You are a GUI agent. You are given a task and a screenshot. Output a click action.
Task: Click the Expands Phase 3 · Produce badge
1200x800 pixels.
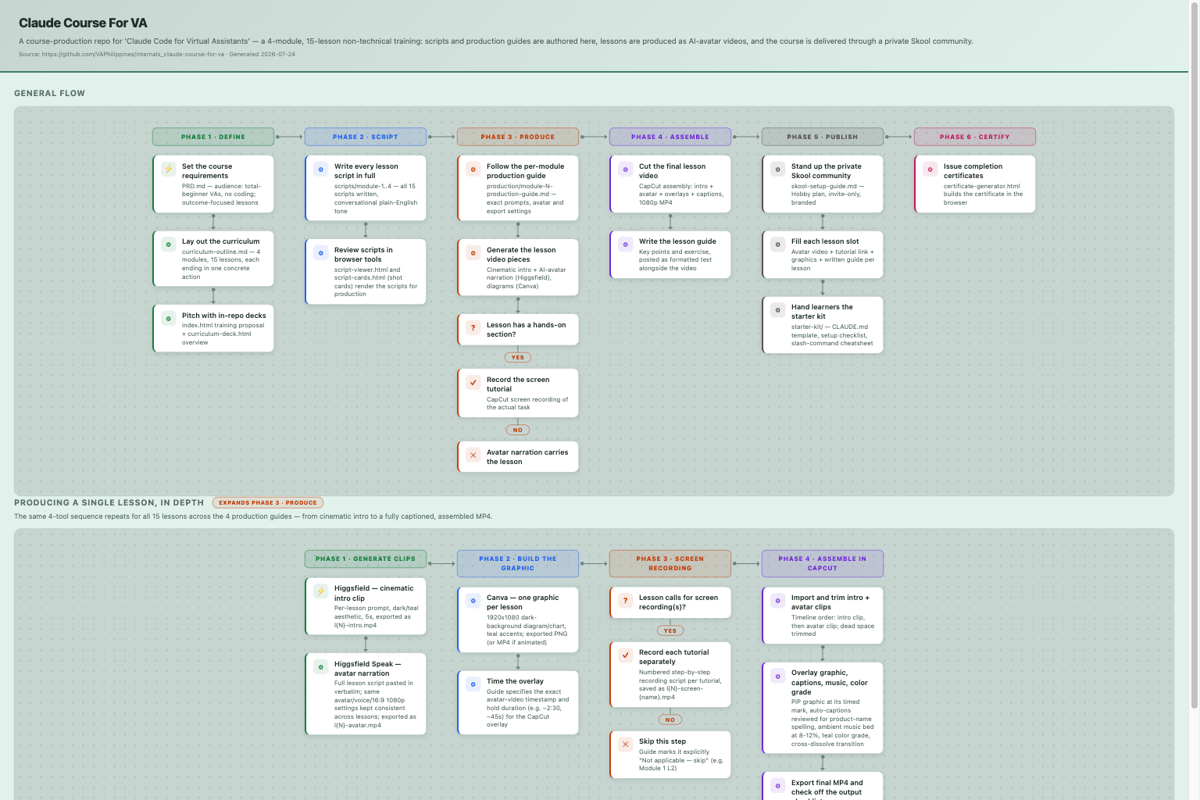pyautogui.click(x=268, y=502)
